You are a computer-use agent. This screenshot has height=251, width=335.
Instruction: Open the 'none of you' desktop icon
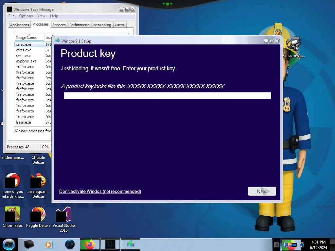(x=13, y=186)
